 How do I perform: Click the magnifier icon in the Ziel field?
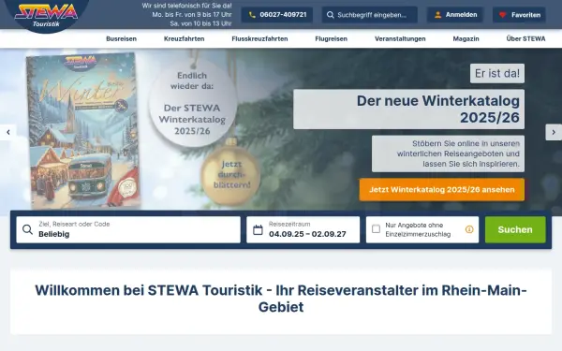pyautogui.click(x=27, y=229)
